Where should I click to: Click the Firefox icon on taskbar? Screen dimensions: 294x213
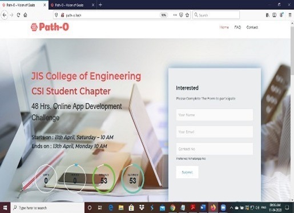point(214,207)
